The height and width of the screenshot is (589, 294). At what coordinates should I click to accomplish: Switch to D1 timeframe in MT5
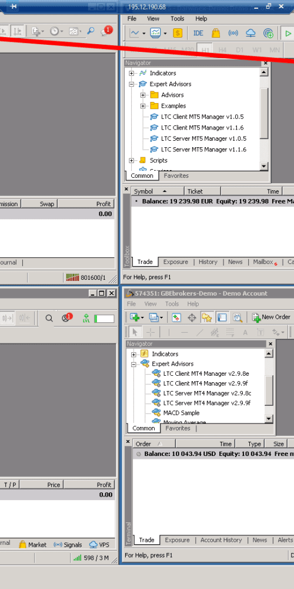[240, 49]
